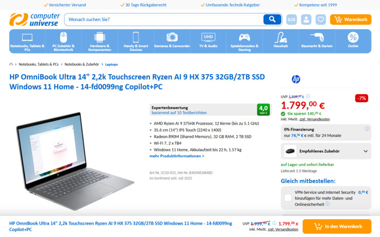
Task: Open the wishlist heart icon
Action: [x=321, y=20]
